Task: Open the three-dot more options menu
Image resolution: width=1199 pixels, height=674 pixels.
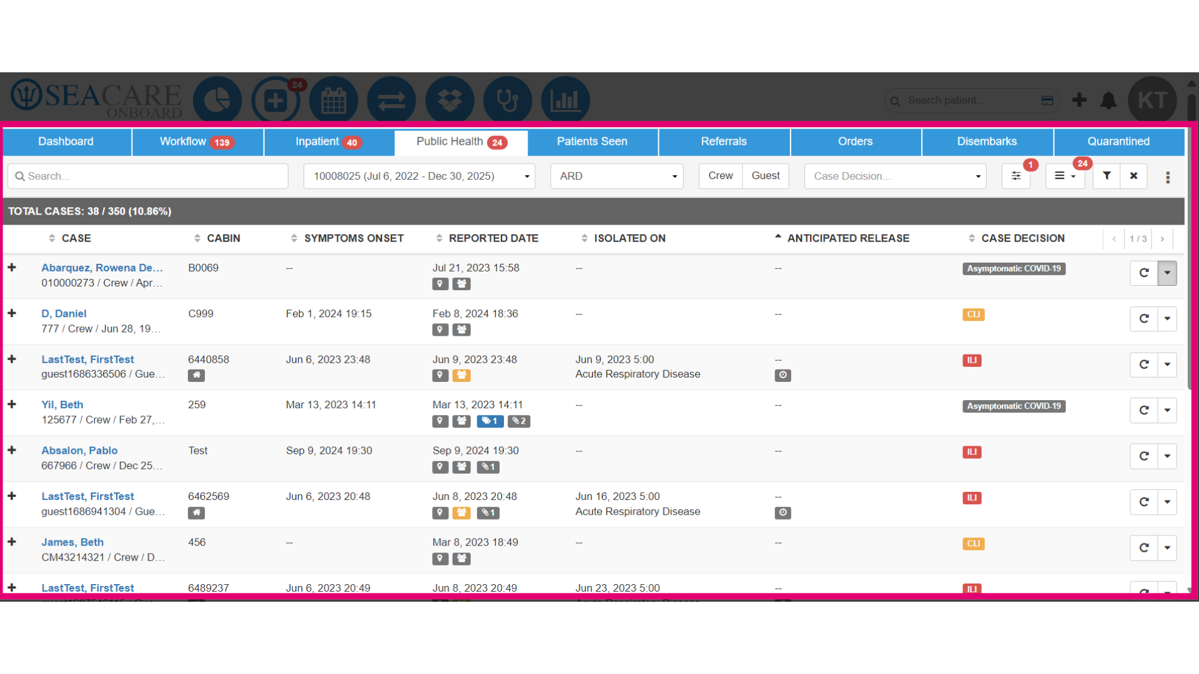Action: pos(1167,177)
